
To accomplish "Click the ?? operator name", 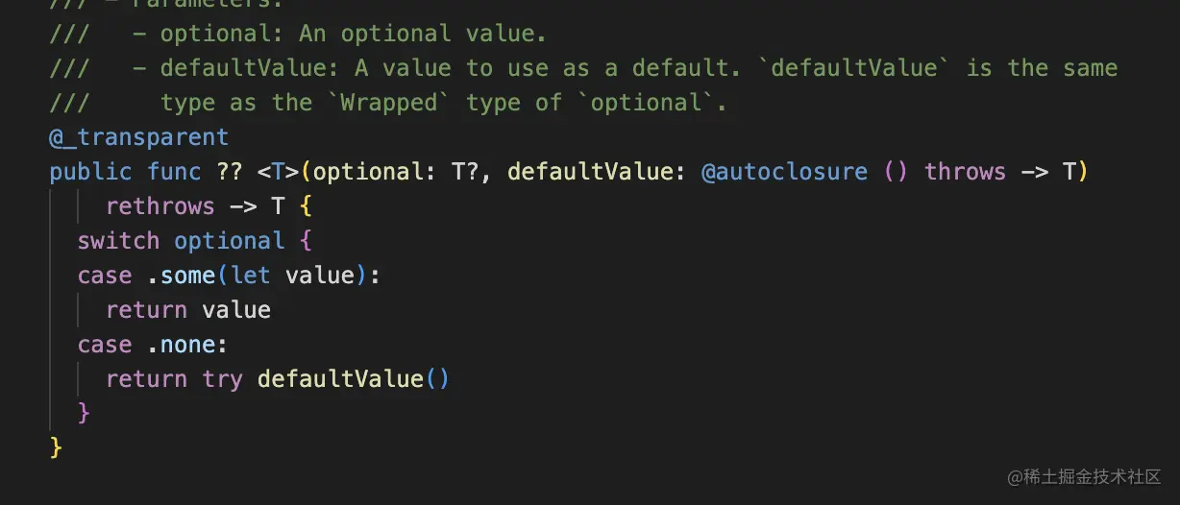I will (x=230, y=172).
